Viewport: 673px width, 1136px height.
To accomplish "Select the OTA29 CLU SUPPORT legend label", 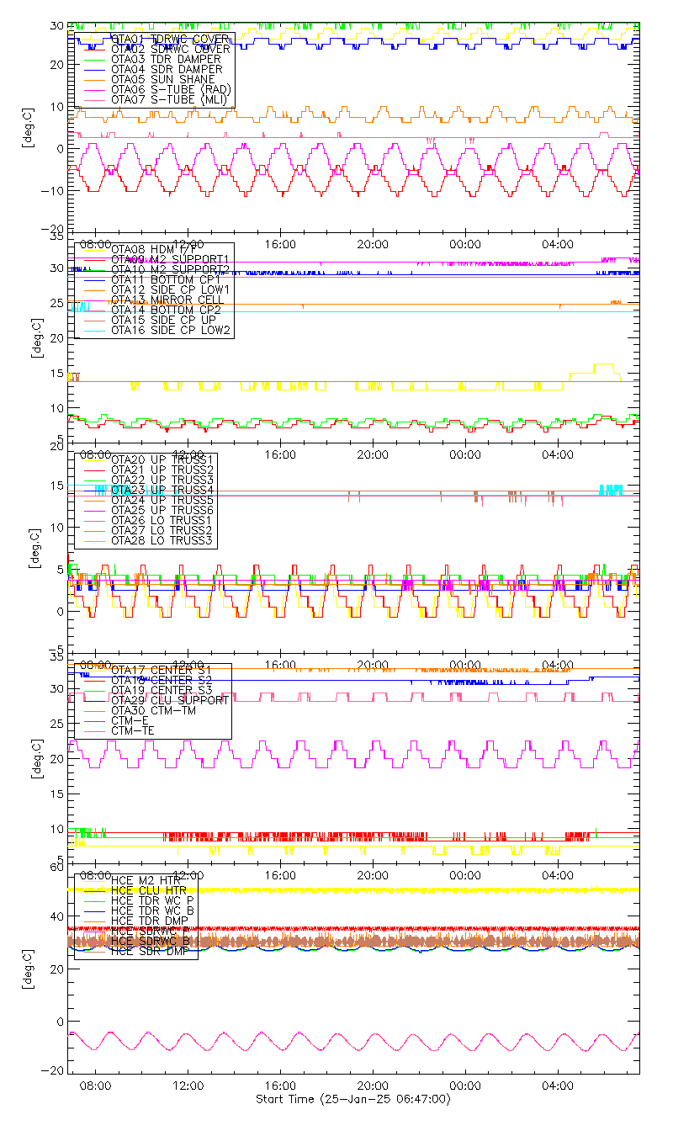I will (170, 700).
